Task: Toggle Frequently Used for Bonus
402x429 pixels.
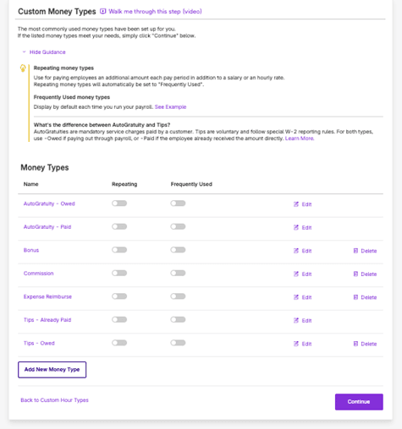Action: click(x=178, y=250)
